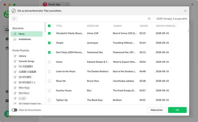Uncheck the Wonderful World song checkbox
This screenshot has height=122, width=198.
(49, 33)
